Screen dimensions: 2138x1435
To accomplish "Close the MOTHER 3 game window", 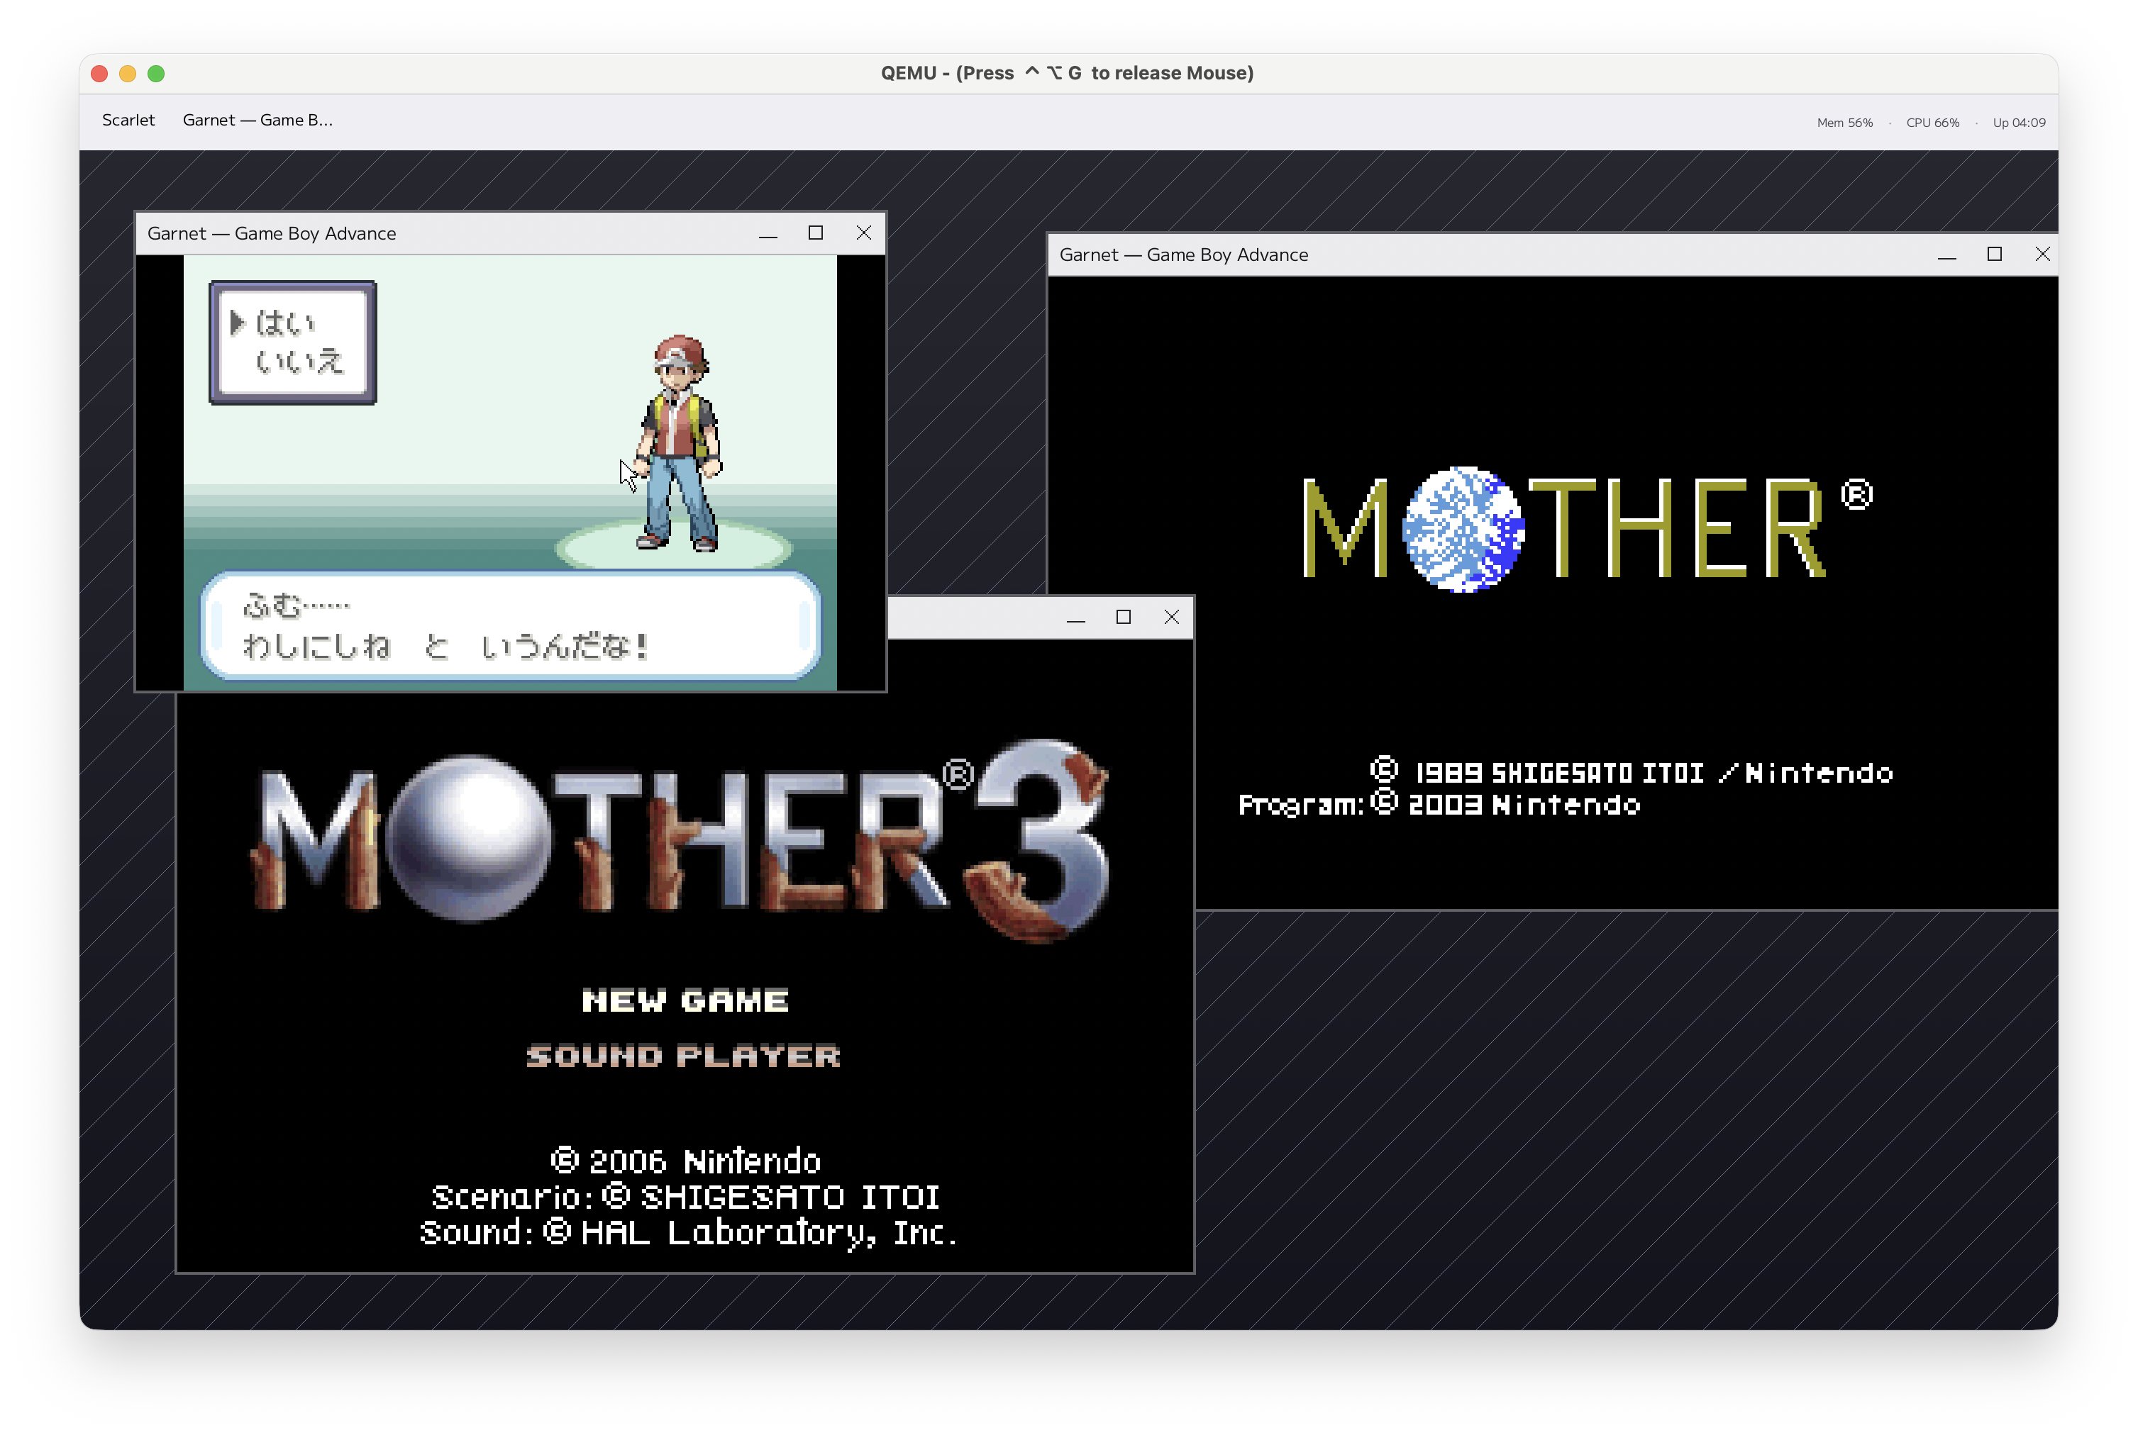I will (x=1171, y=618).
